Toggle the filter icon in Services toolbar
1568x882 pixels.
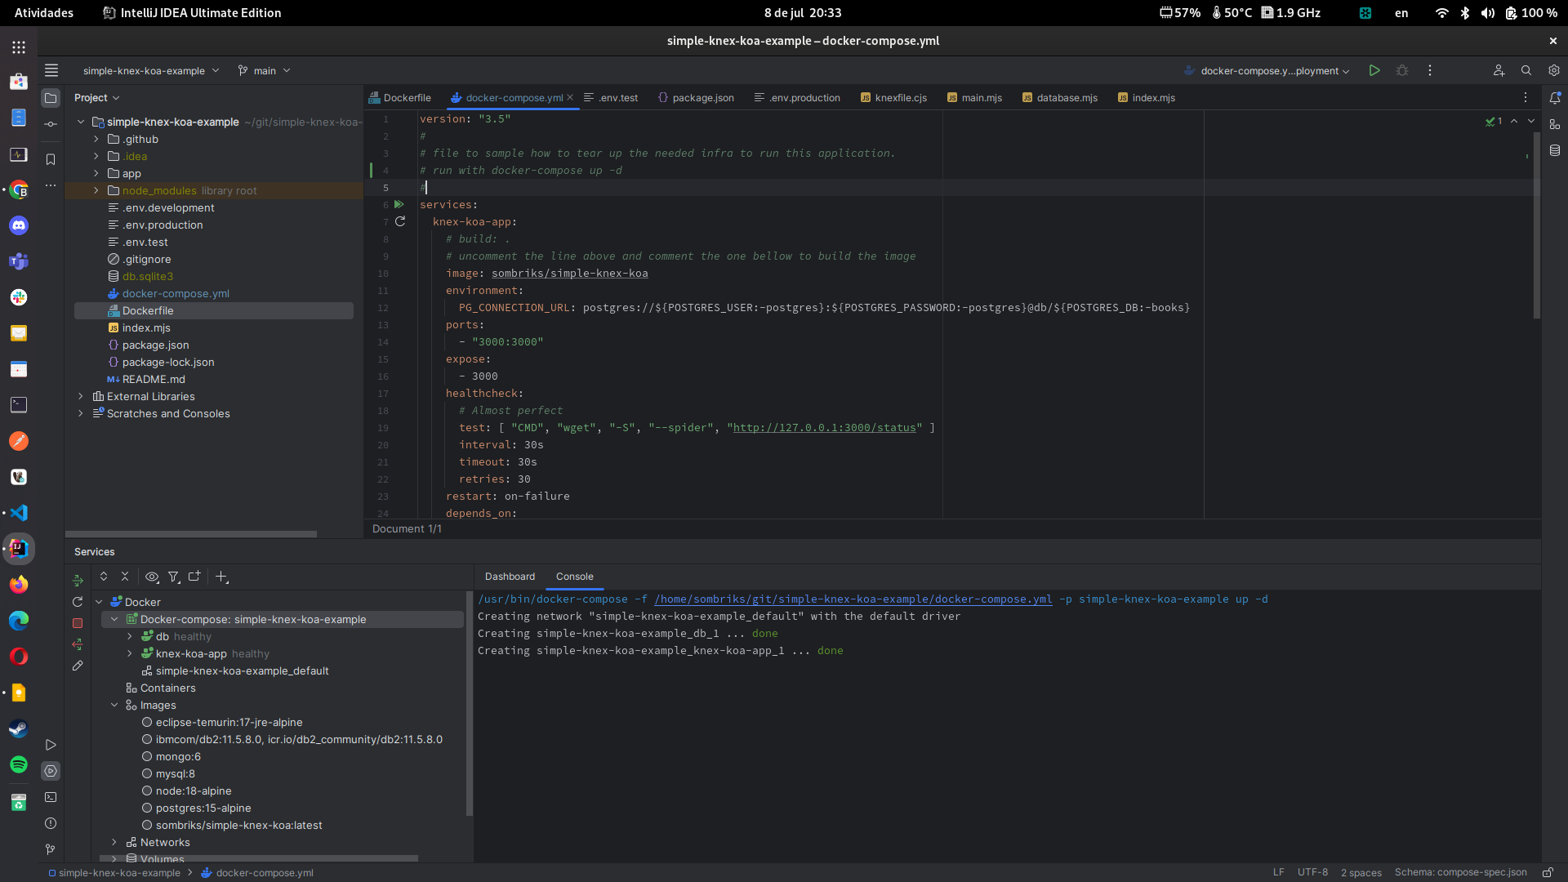[174, 577]
